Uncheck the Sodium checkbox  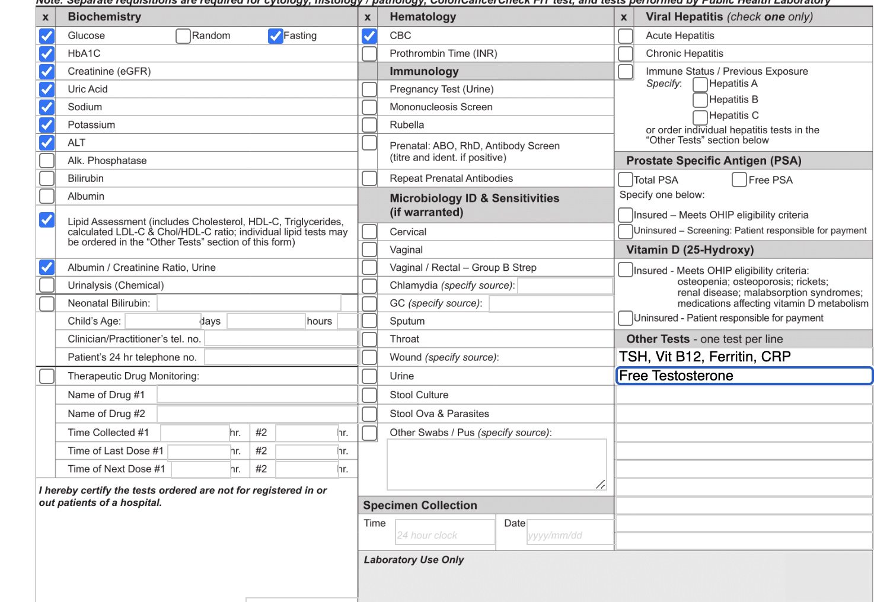pos(47,107)
